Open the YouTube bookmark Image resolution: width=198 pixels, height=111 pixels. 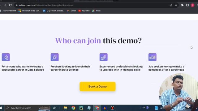click(84, 11)
